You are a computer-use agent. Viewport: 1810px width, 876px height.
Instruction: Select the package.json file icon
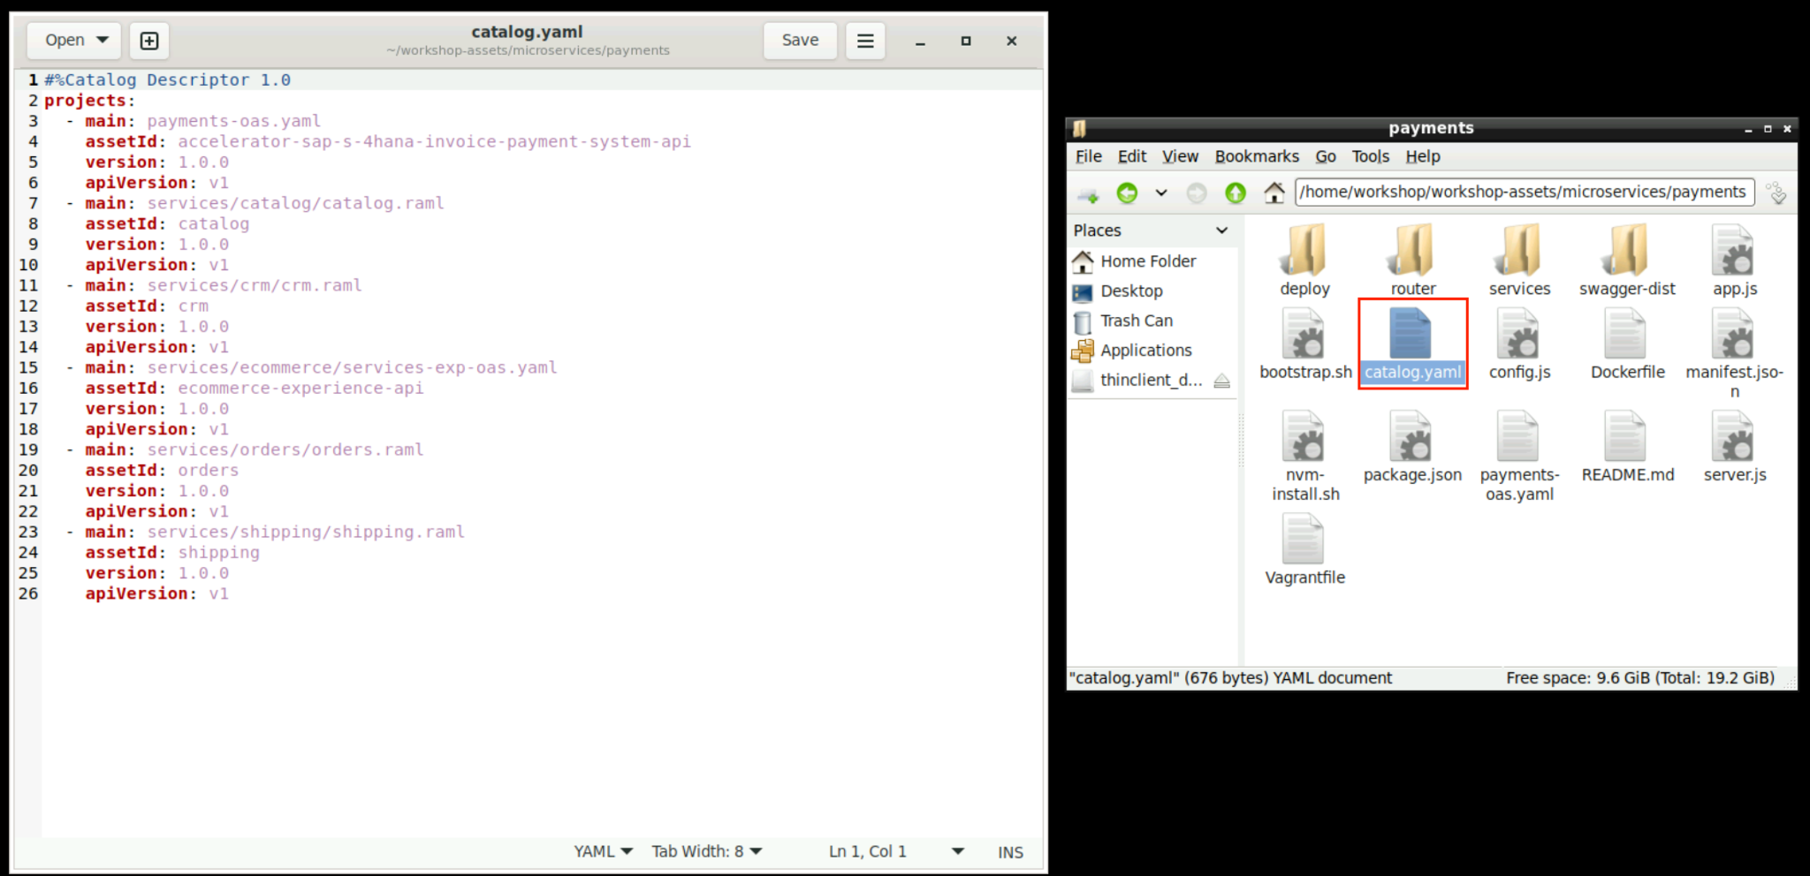[1411, 438]
